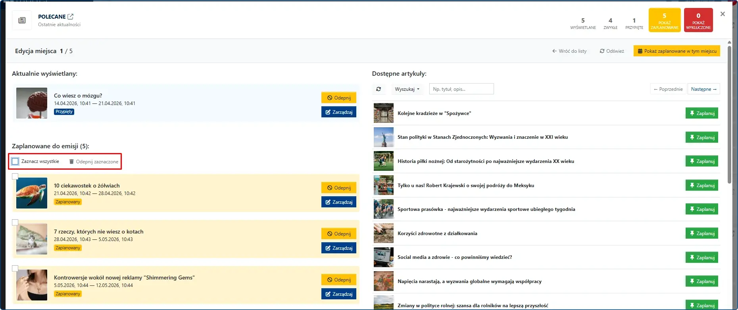Open the yellow Pokaż zaplanowane tab
This screenshot has width=738, height=310.
[x=664, y=20]
